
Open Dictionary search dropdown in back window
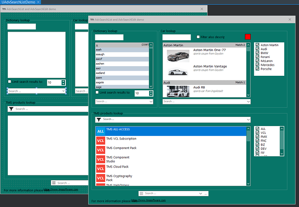[x=64, y=91]
